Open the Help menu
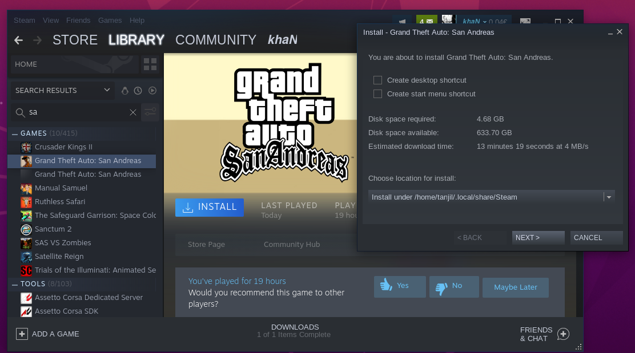635x353 pixels. [x=137, y=20]
